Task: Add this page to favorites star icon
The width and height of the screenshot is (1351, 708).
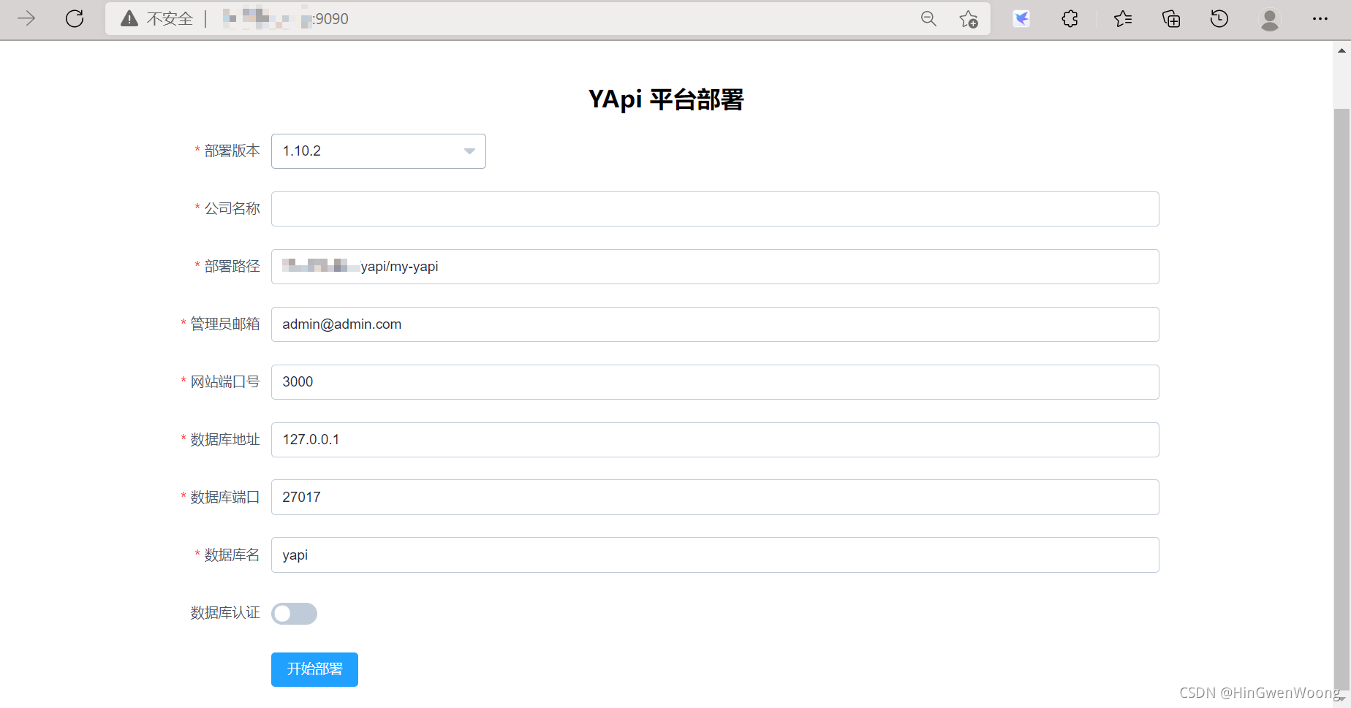Action: [x=969, y=19]
